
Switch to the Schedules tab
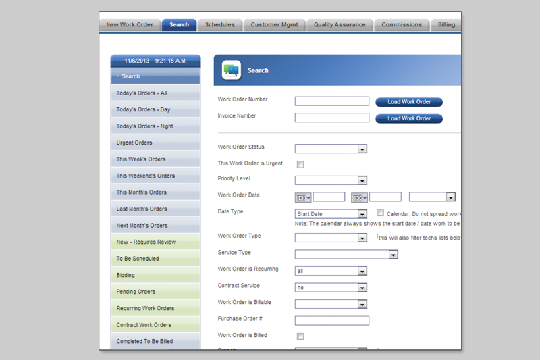[x=220, y=25]
